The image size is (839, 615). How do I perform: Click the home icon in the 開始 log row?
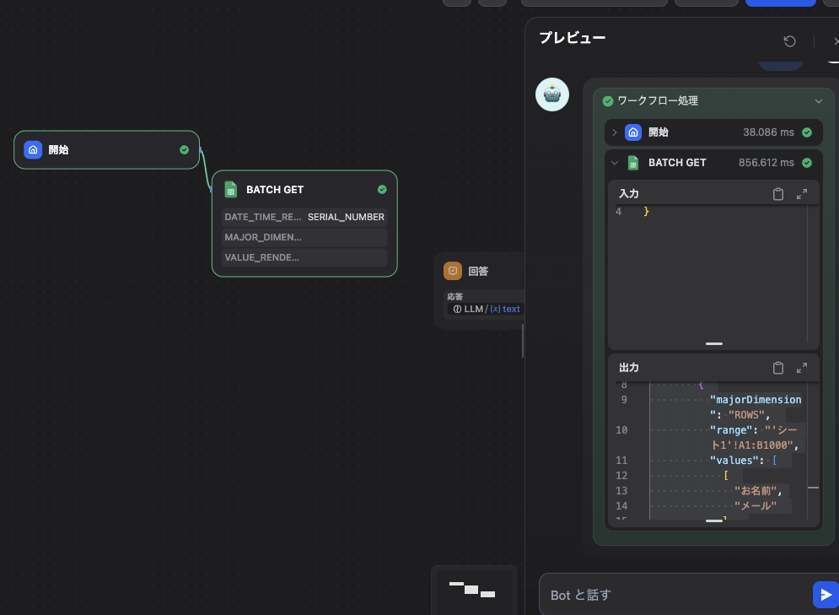point(633,132)
